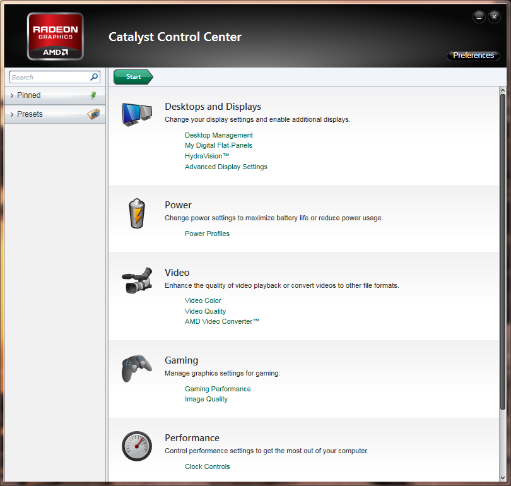Open Image Quality link
This screenshot has height=486, width=511.
[x=206, y=399]
